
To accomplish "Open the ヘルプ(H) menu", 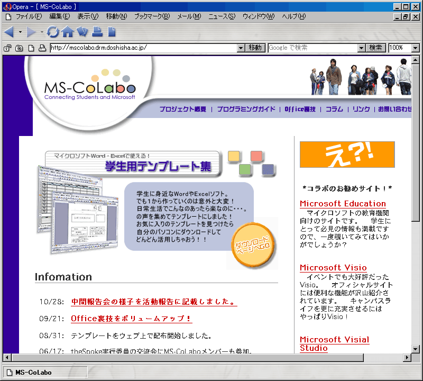I will (294, 16).
